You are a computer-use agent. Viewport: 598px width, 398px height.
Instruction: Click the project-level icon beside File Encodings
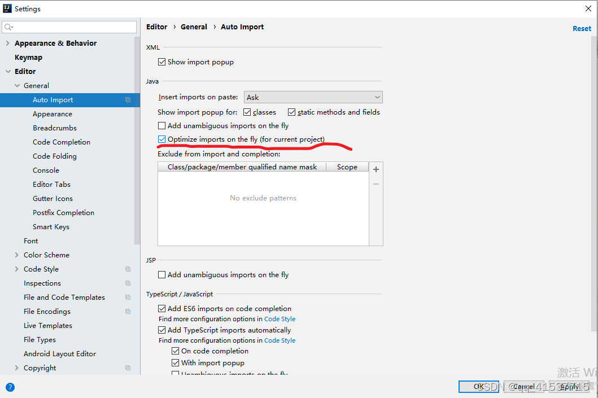click(x=128, y=312)
